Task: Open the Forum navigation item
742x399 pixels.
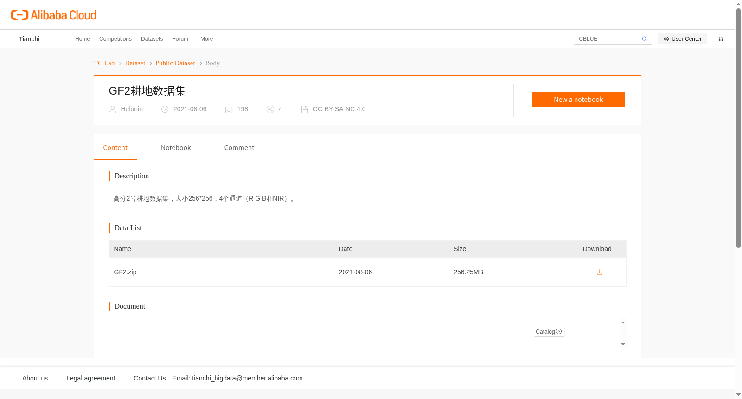Action: [180, 39]
